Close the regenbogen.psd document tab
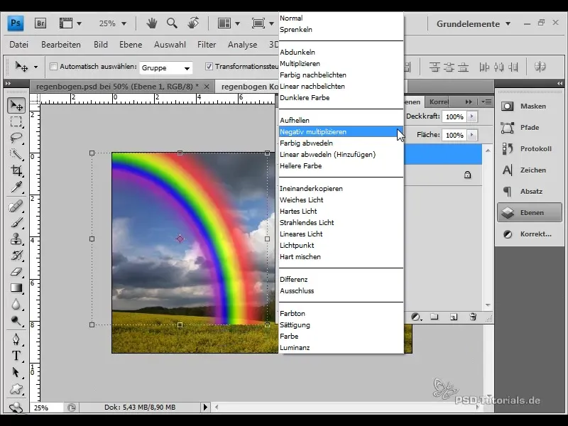The width and height of the screenshot is (568, 426). (x=207, y=87)
